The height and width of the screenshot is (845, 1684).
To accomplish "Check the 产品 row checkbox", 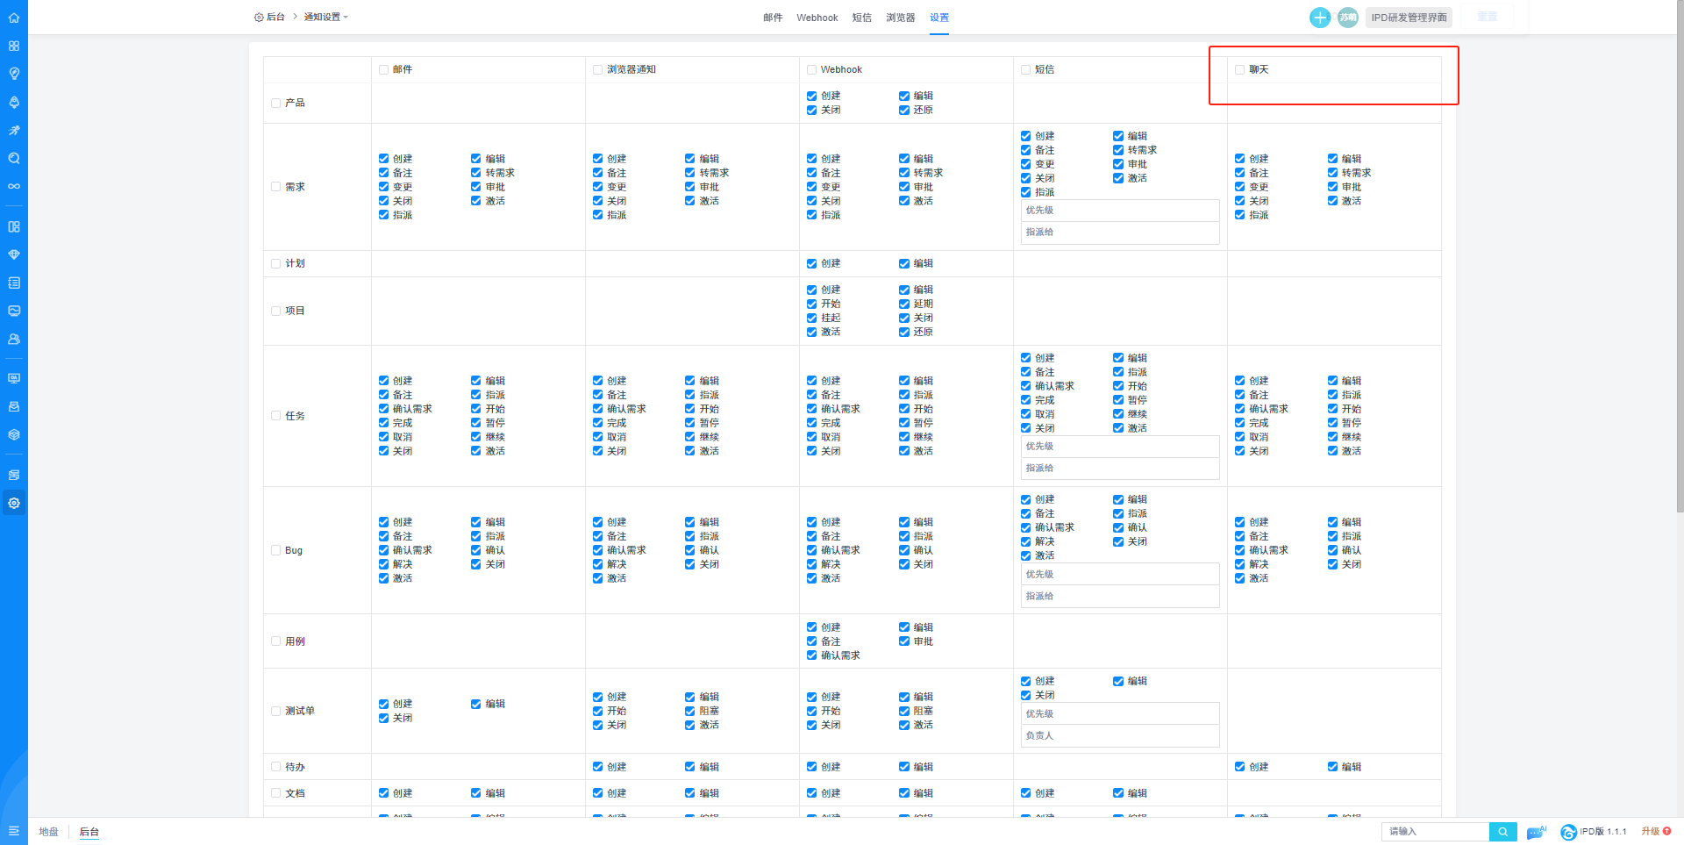I will (x=276, y=104).
